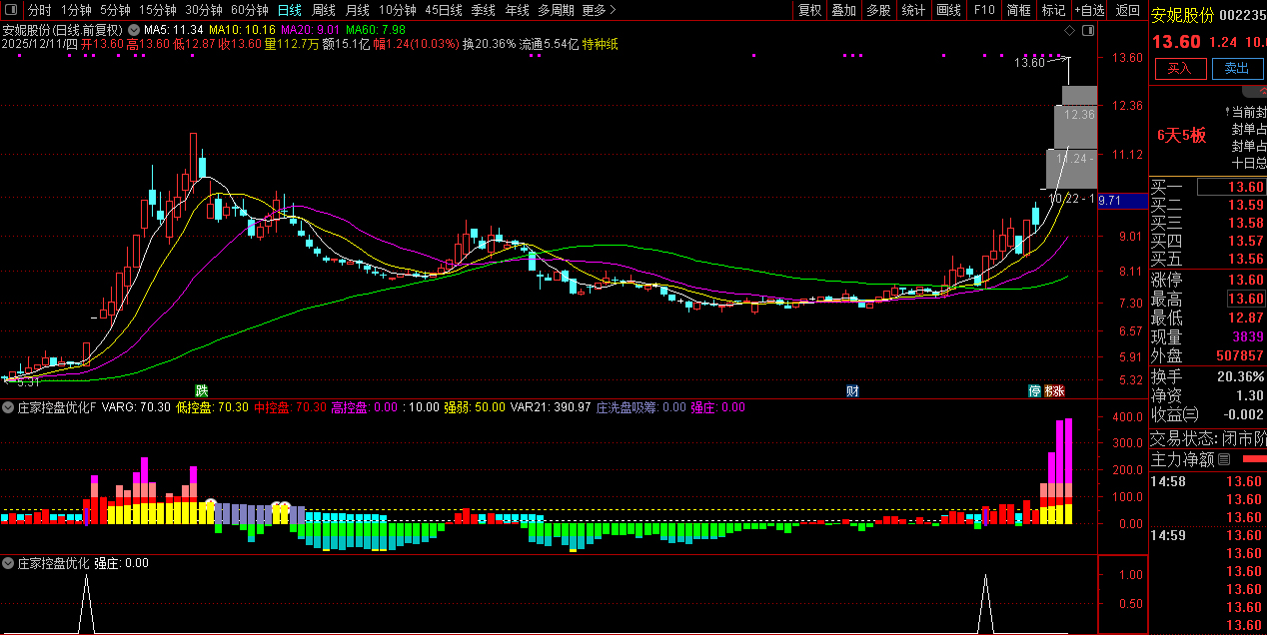Open the 庄家控盘优化F indicator dropdown
Image resolution: width=1267 pixels, height=635 pixels.
point(8,407)
